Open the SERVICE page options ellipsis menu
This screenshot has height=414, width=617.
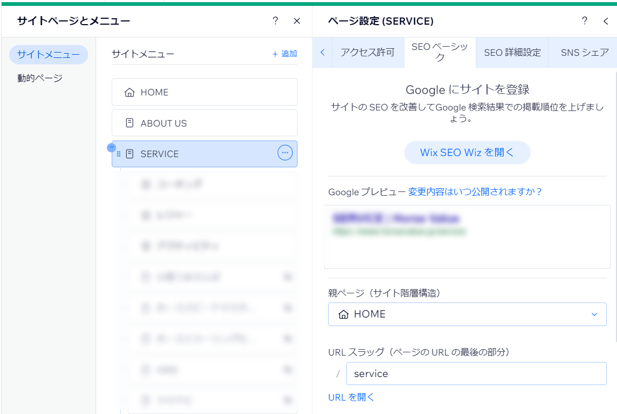(285, 154)
